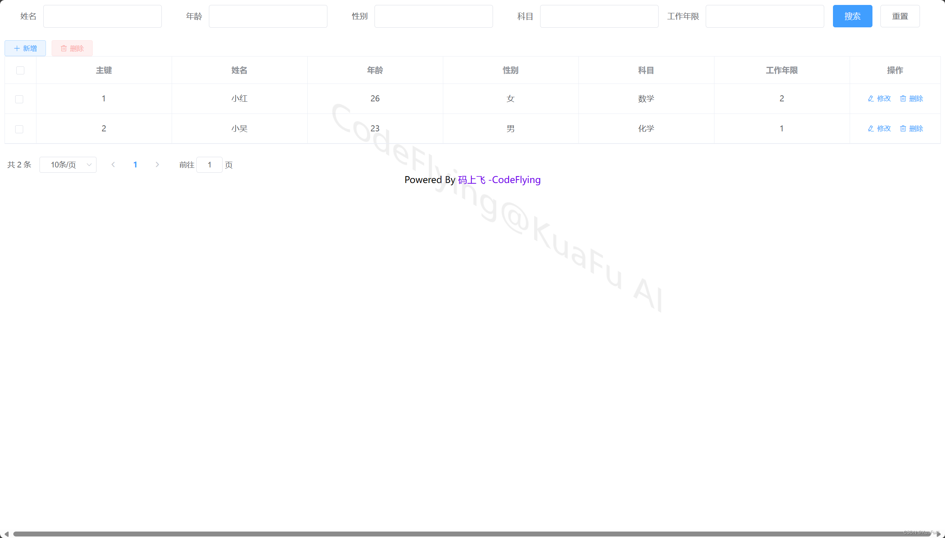This screenshot has width=945, height=538.
Task: Click the toolbar 删除 trash button
Action: pyautogui.click(x=72, y=48)
